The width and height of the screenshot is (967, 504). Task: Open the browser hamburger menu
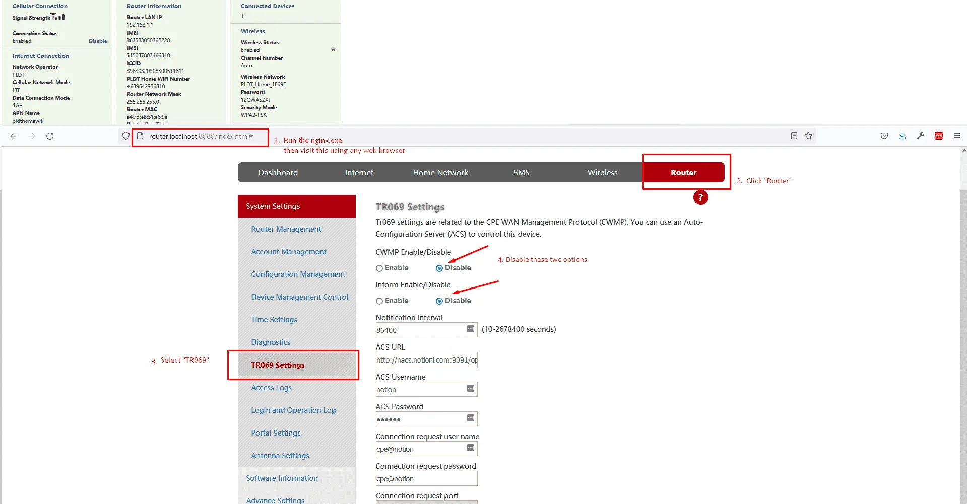pyautogui.click(x=957, y=136)
